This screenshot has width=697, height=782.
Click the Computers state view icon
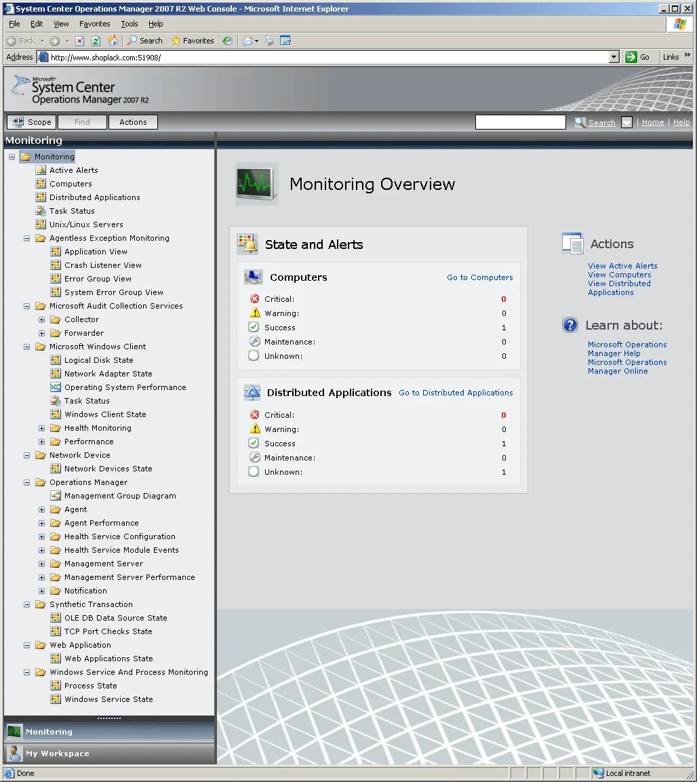pos(41,184)
